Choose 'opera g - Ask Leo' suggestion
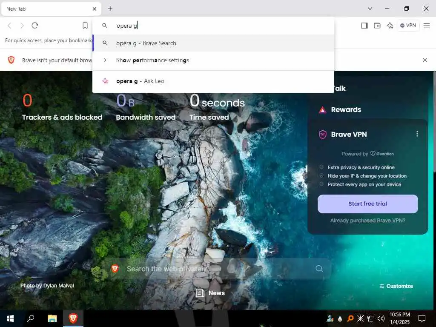This screenshot has width=436, height=327. pos(213,81)
